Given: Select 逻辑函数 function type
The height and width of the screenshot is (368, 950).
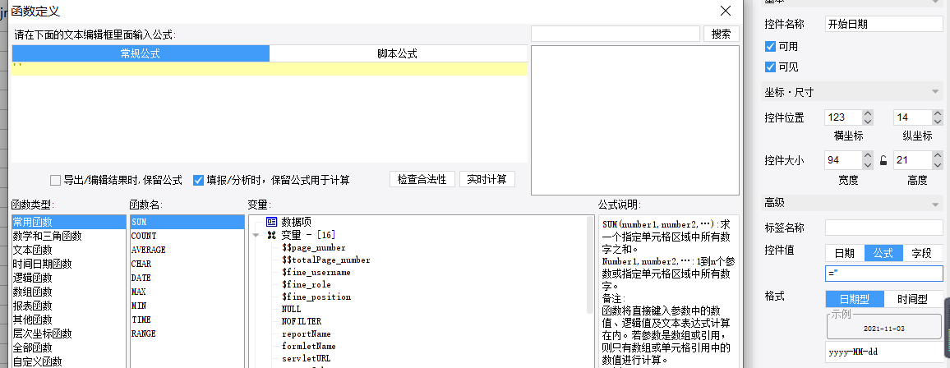Looking at the screenshot, I should (x=70, y=278).
